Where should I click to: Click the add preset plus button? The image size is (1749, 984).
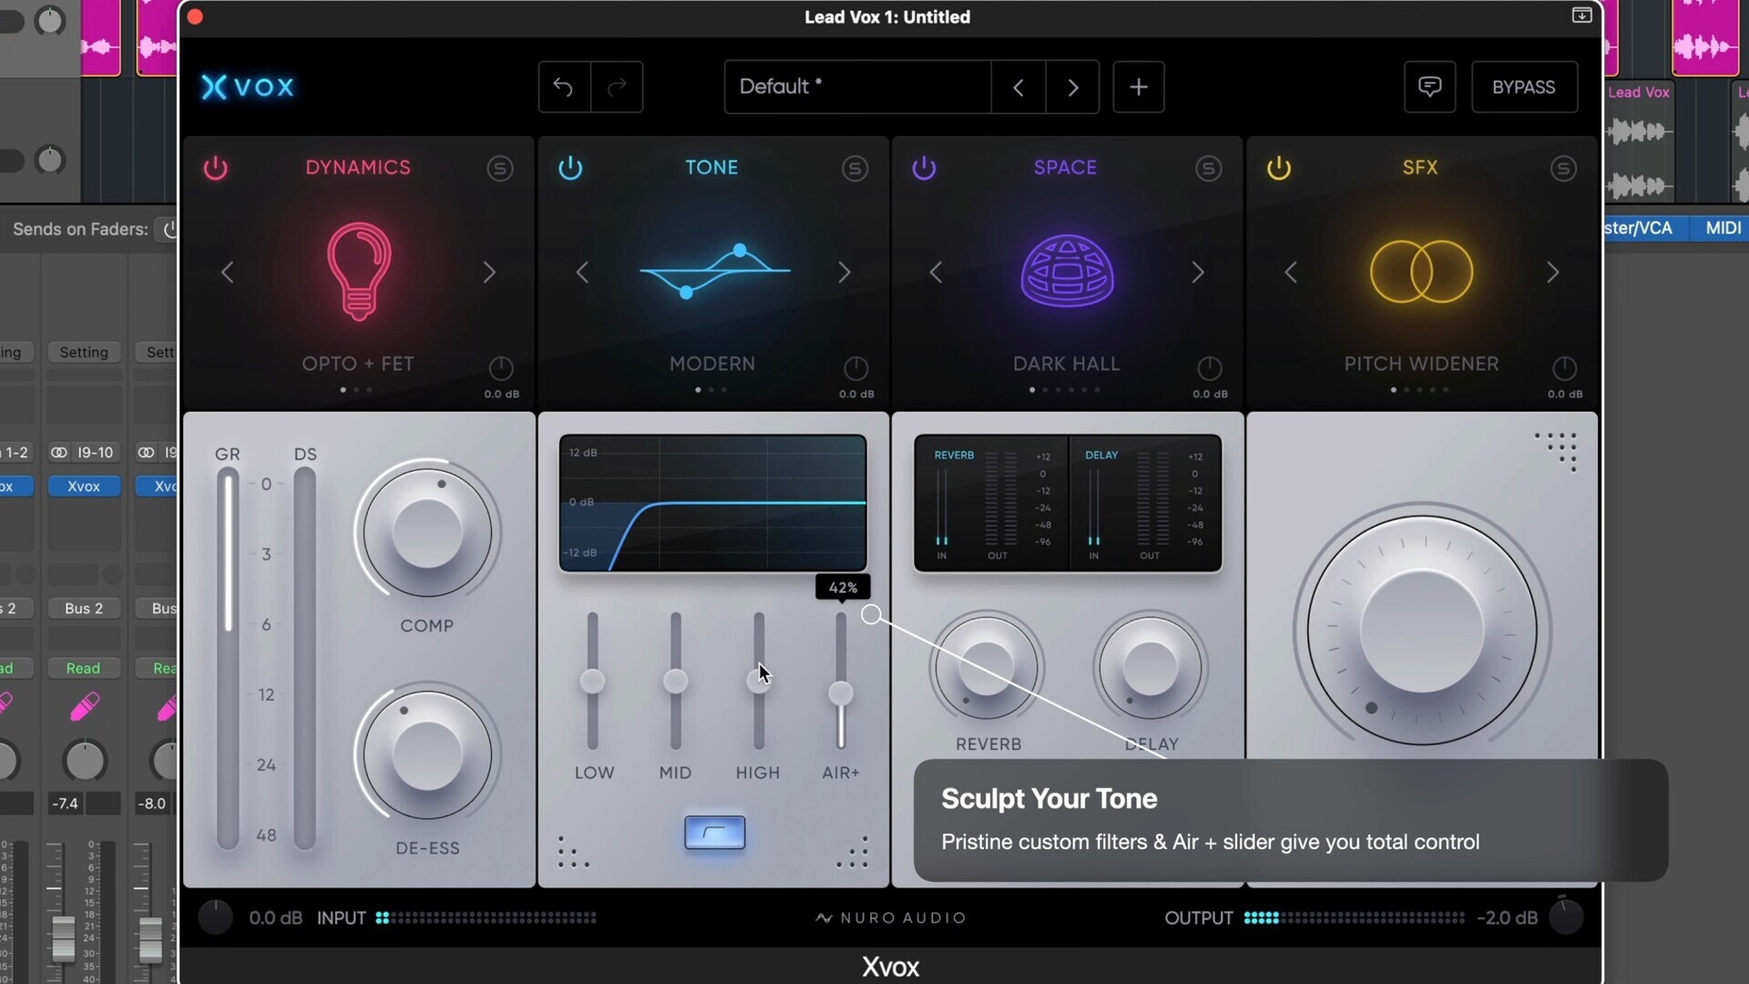(1138, 87)
